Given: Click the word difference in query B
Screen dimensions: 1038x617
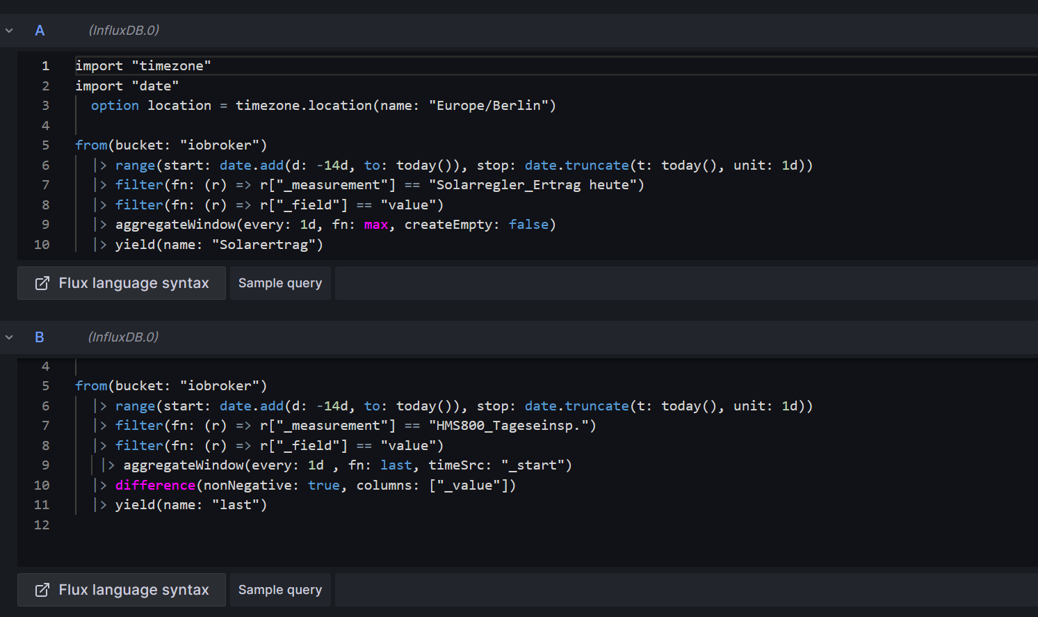Looking at the screenshot, I should pos(156,485).
